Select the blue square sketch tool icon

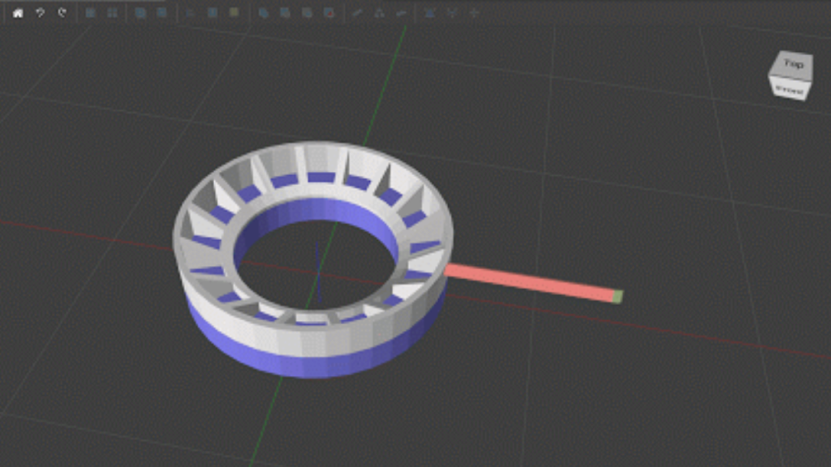click(x=213, y=12)
